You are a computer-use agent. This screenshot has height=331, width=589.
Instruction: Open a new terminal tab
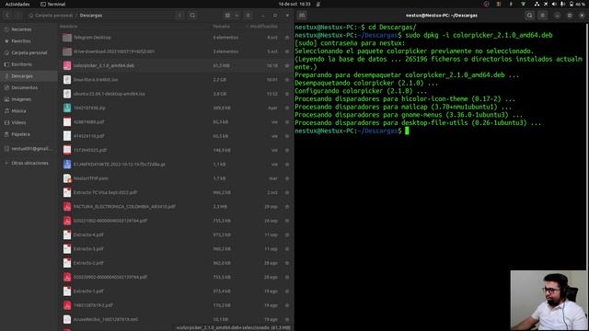pos(302,16)
